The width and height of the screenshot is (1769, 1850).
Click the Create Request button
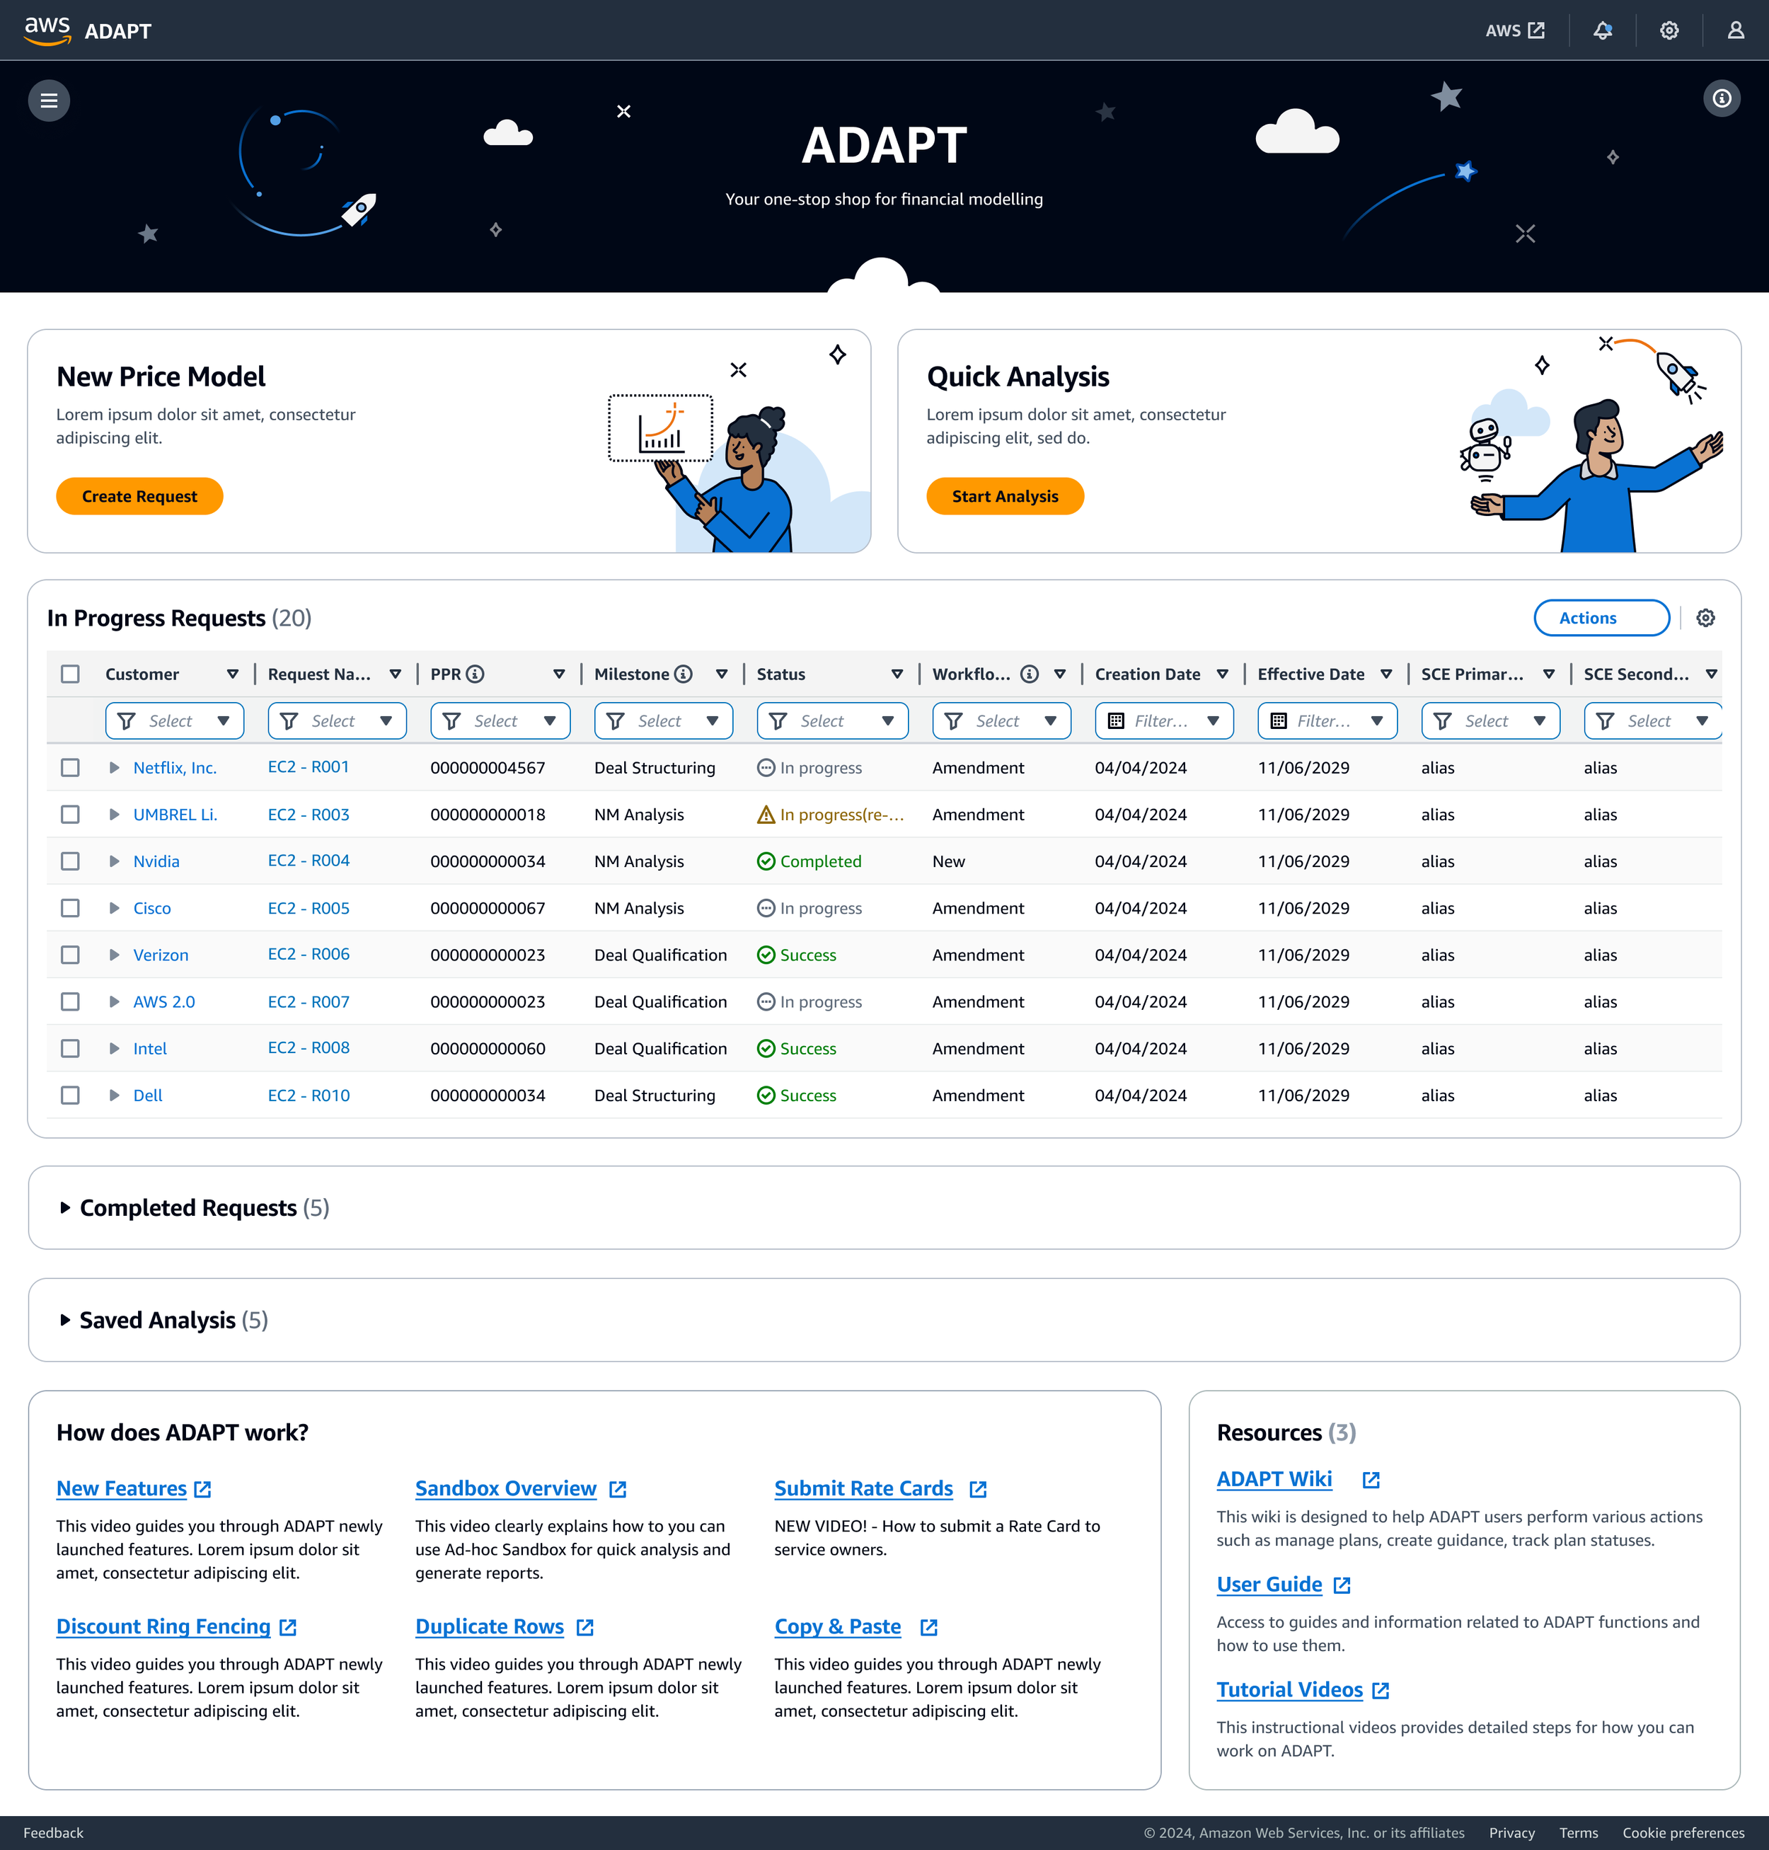click(139, 497)
